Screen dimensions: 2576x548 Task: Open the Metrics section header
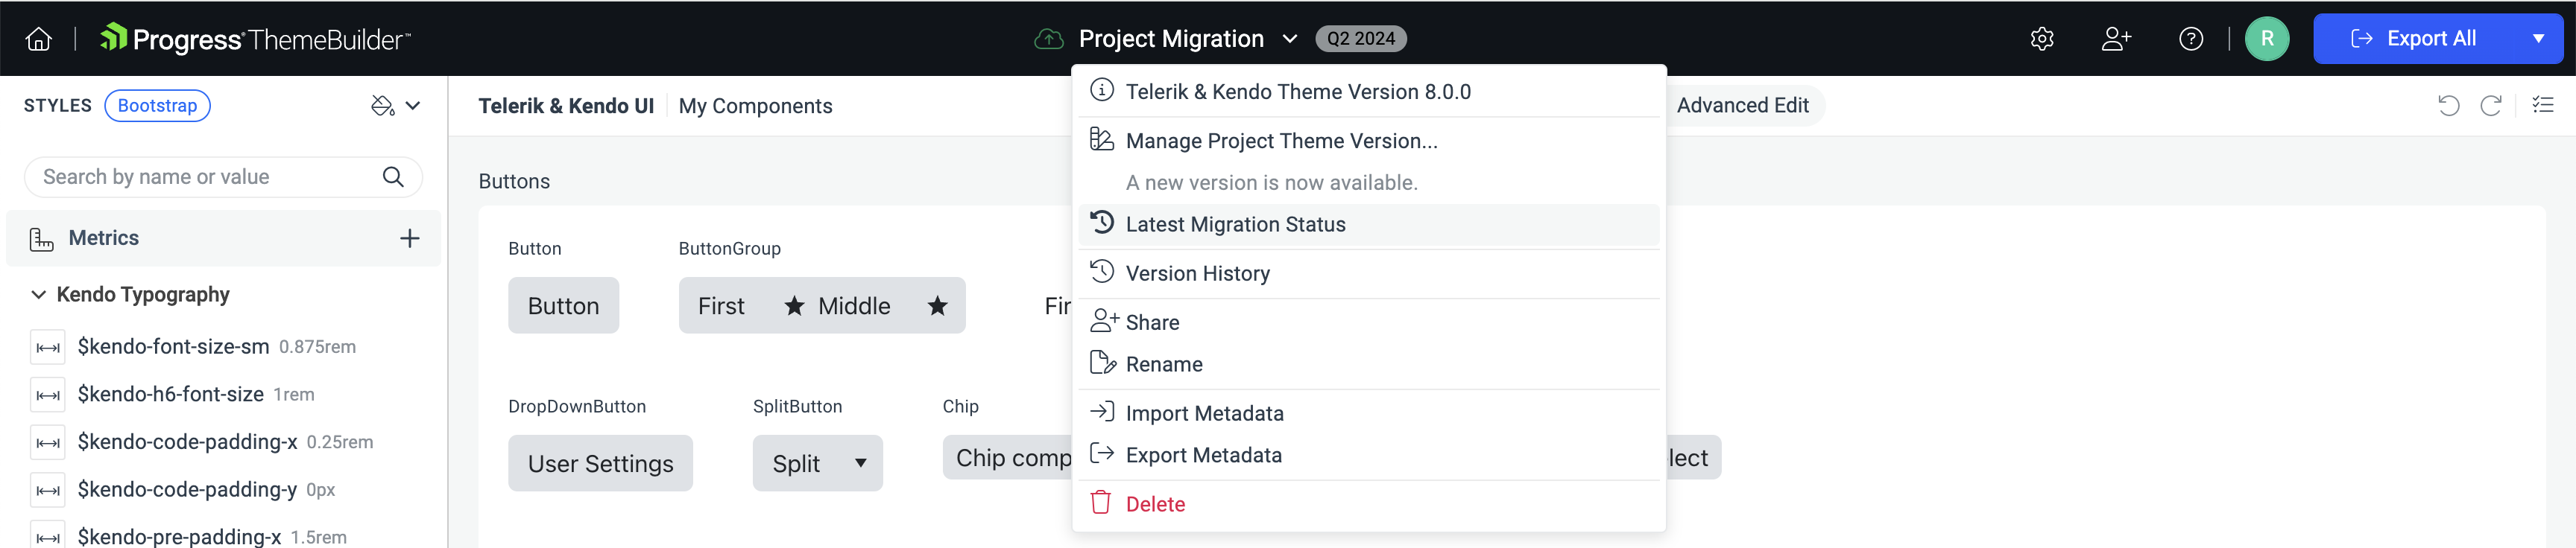point(223,238)
